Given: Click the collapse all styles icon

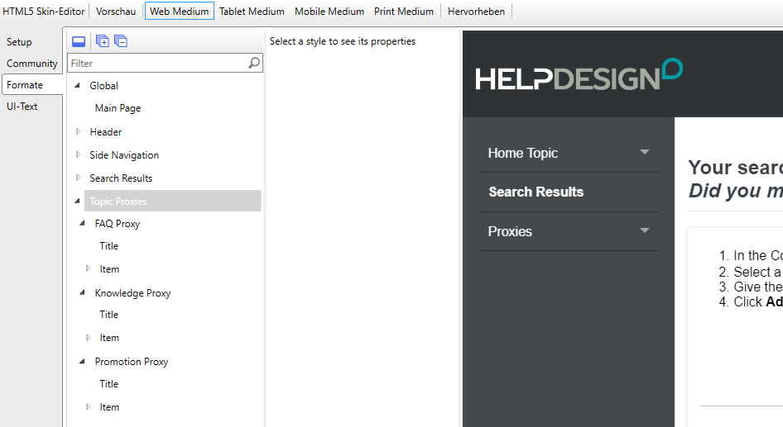Looking at the screenshot, I should [x=121, y=41].
